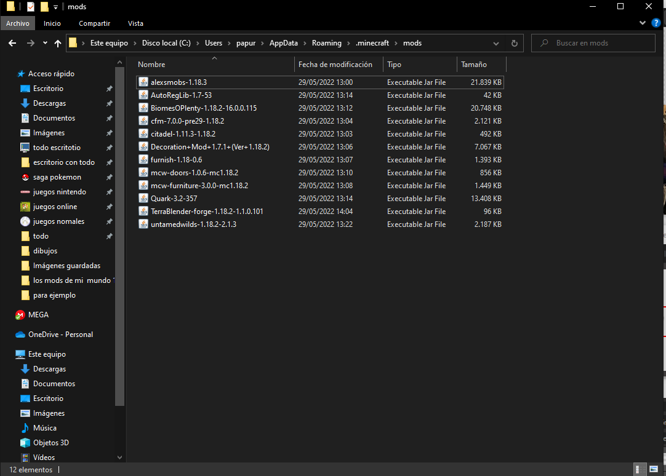Sort by Nombre column header
The image size is (666, 476).
(215, 65)
